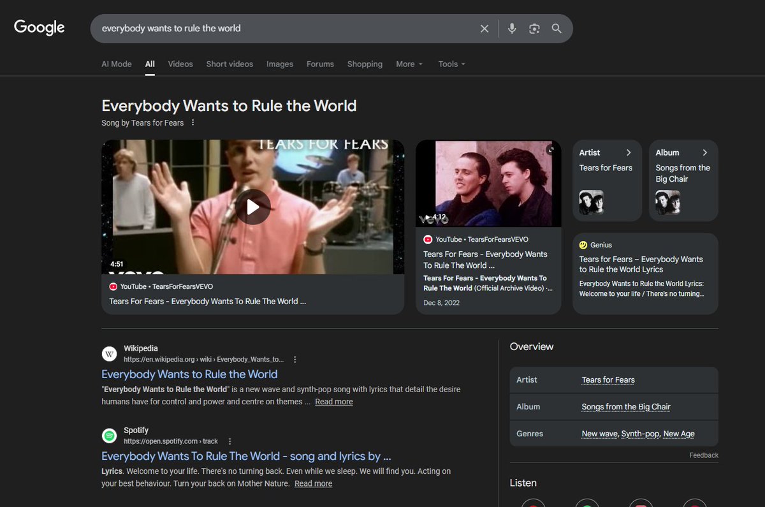Image resolution: width=765 pixels, height=507 pixels.
Task: Start voice search with the microphone icon
Action: coord(512,29)
